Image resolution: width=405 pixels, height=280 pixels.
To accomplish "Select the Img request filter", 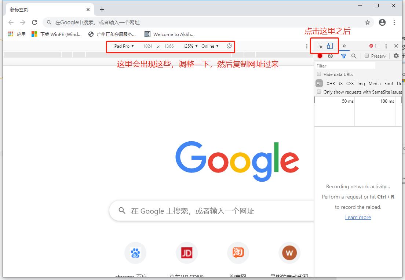I will coord(361,83).
